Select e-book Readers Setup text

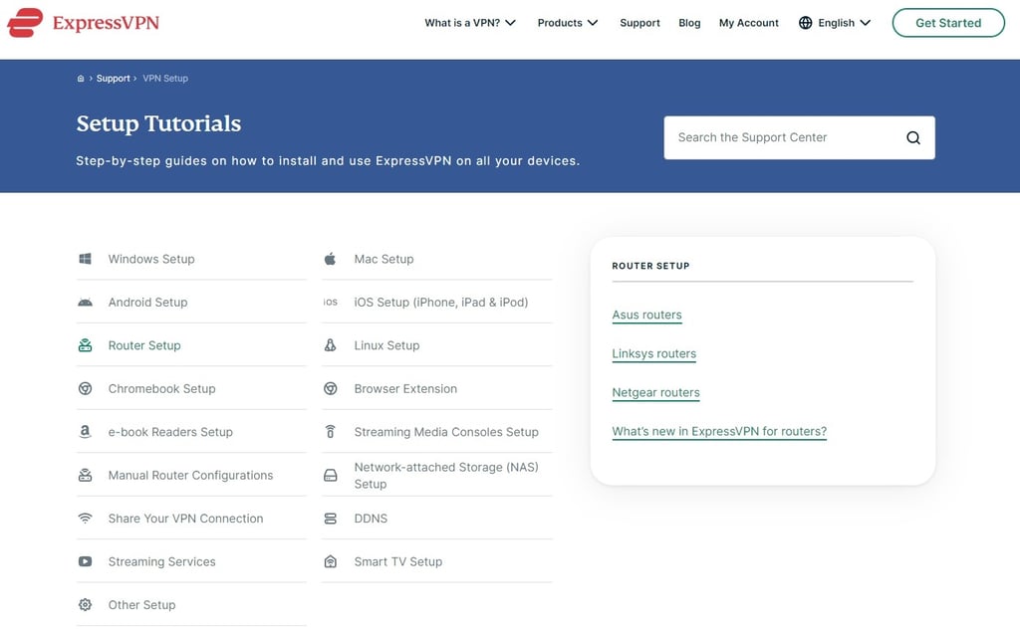tap(170, 432)
